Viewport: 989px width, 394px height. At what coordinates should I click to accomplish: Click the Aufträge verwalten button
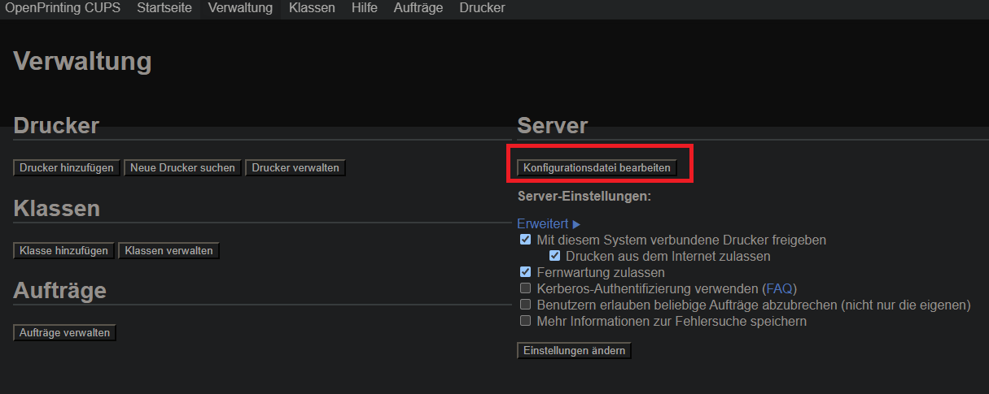coord(65,333)
